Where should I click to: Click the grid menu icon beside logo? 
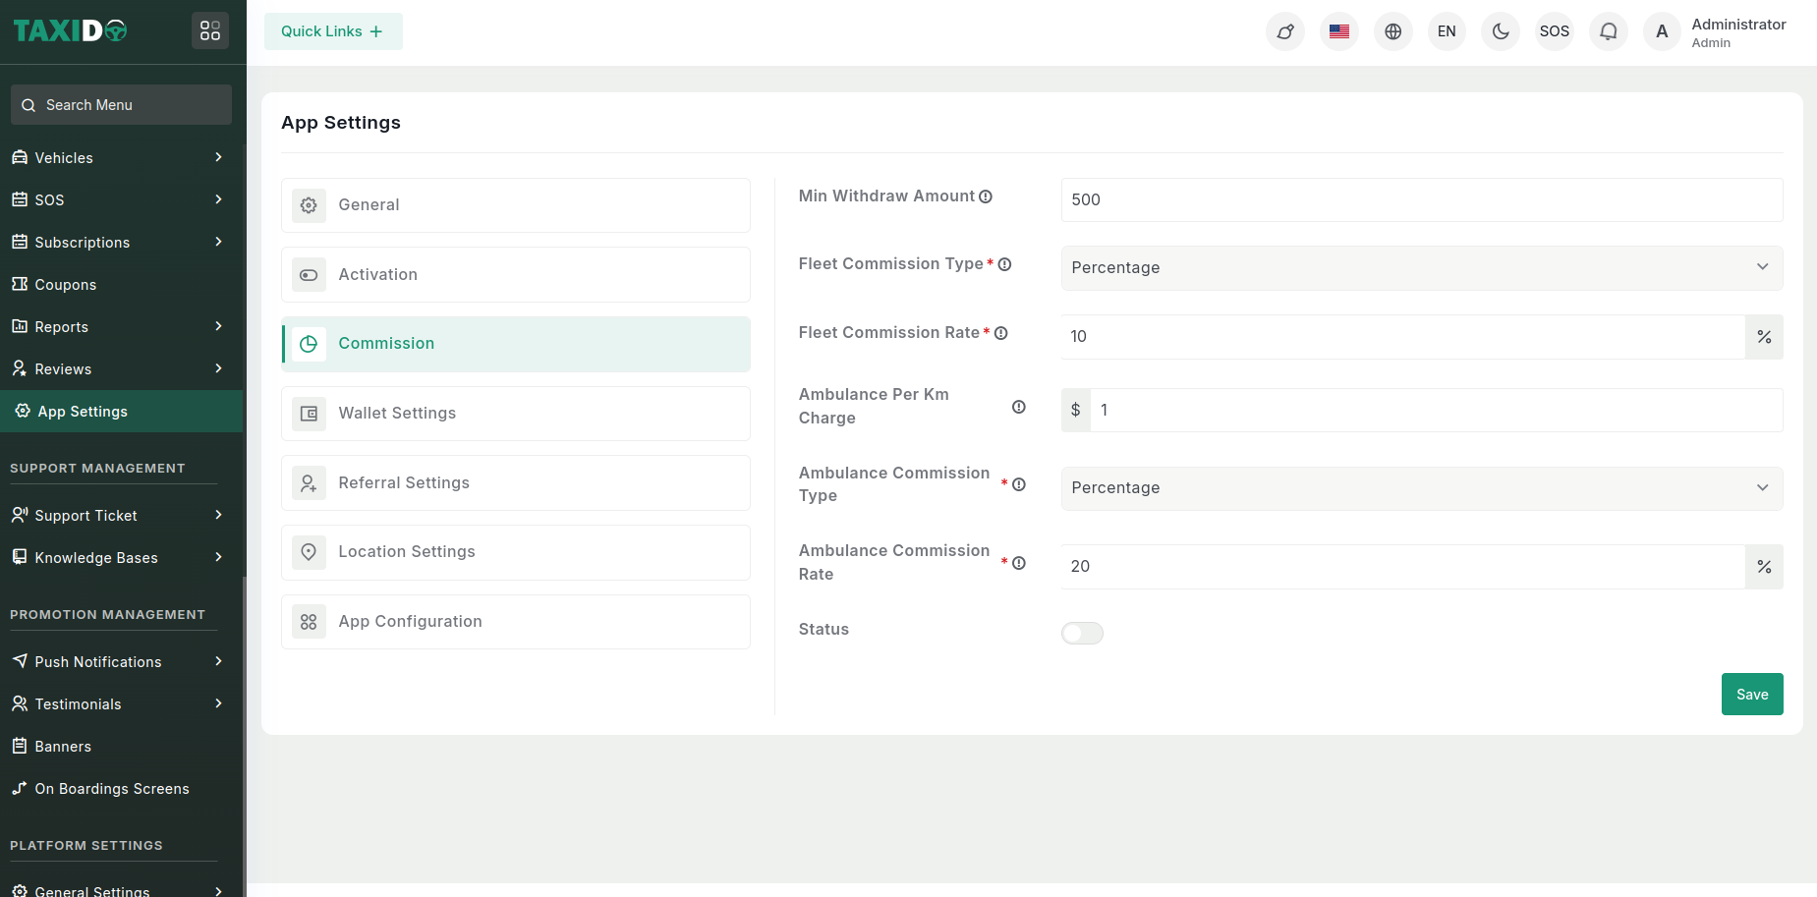[210, 31]
